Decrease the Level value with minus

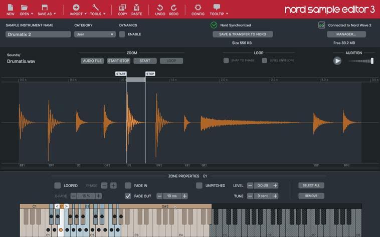click(x=250, y=185)
